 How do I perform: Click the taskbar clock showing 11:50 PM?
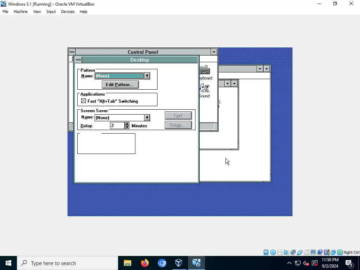click(330, 263)
